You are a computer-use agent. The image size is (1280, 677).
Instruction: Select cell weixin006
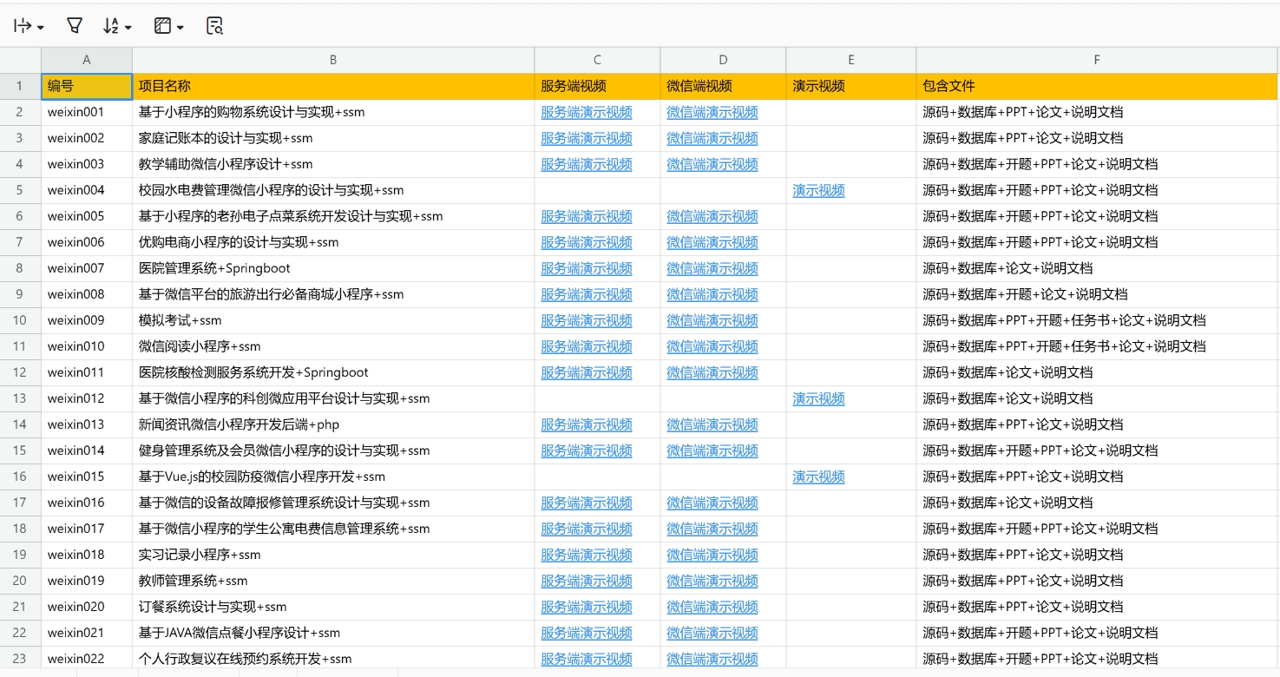[87, 242]
